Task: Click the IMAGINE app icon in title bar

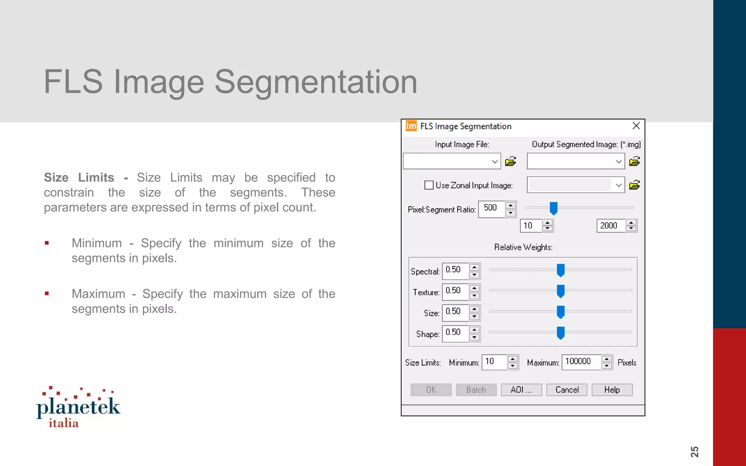Action: (411, 126)
